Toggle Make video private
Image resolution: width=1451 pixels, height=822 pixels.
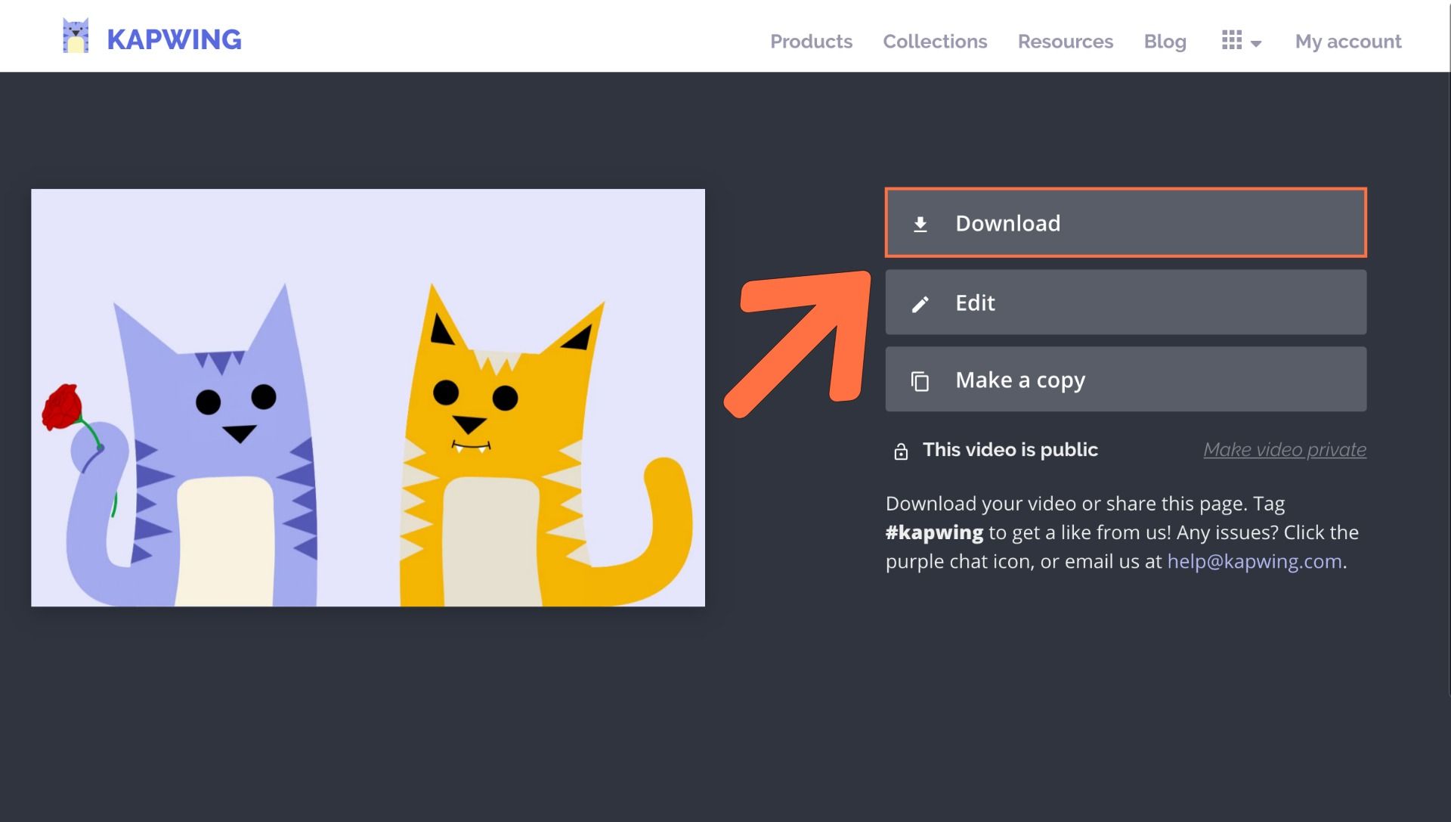1284,450
